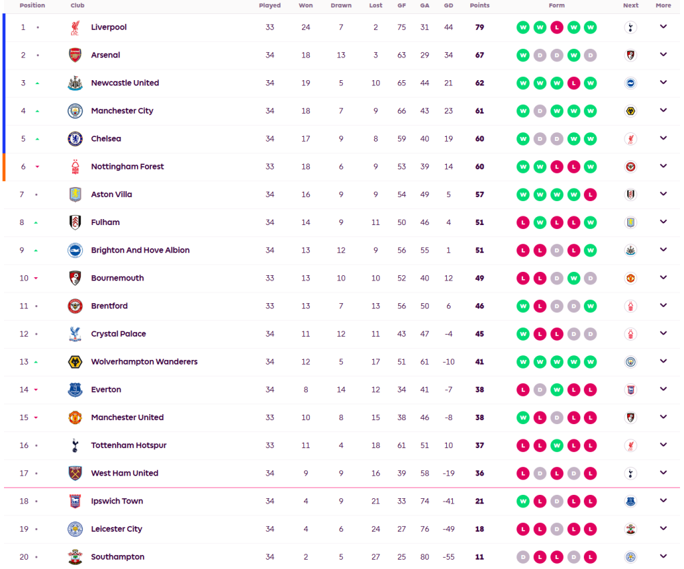This screenshot has width=684, height=569.
Task: Expand the Southampton row chevron
Action: coord(663,556)
